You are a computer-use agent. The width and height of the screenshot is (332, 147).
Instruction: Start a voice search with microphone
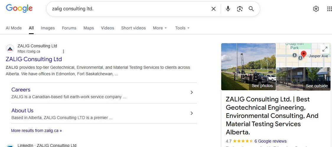228,9
